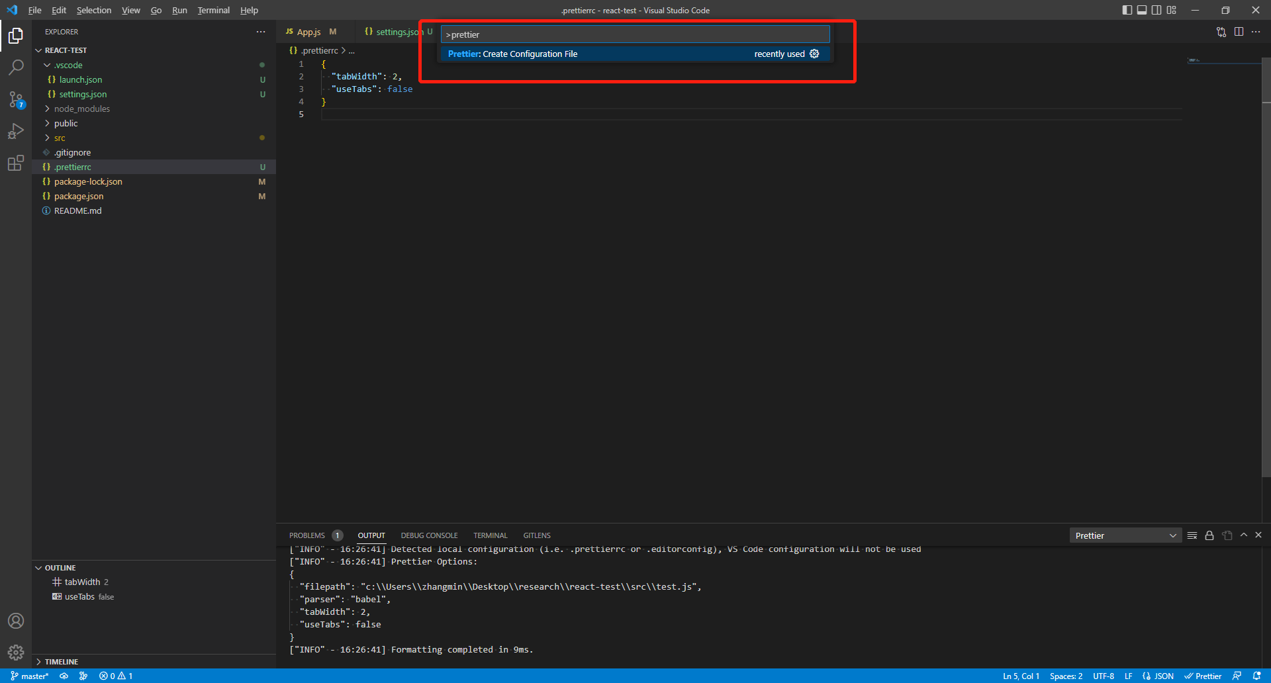Open the Prettier output channel dropdown
This screenshot has height=683, width=1271.
point(1125,535)
